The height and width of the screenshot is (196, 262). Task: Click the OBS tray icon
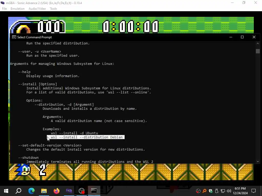(198, 191)
